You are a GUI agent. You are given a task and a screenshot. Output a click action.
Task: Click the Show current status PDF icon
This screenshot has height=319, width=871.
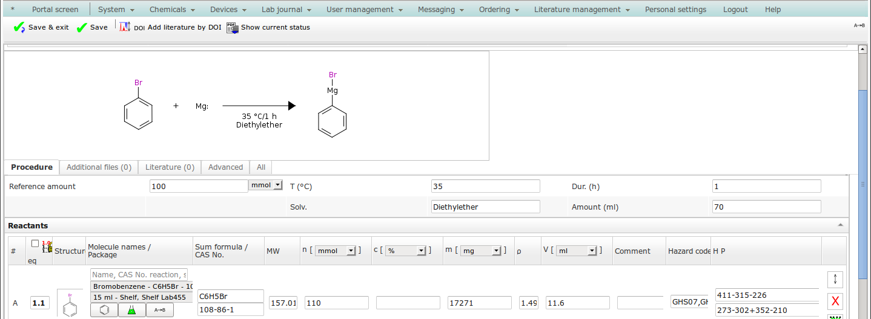tap(233, 27)
